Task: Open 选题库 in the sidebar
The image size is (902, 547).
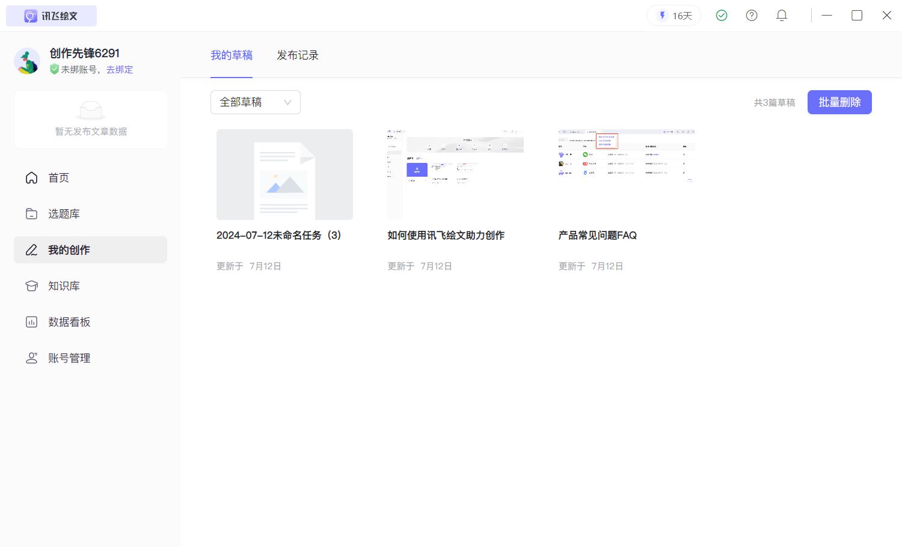Action: click(90, 214)
